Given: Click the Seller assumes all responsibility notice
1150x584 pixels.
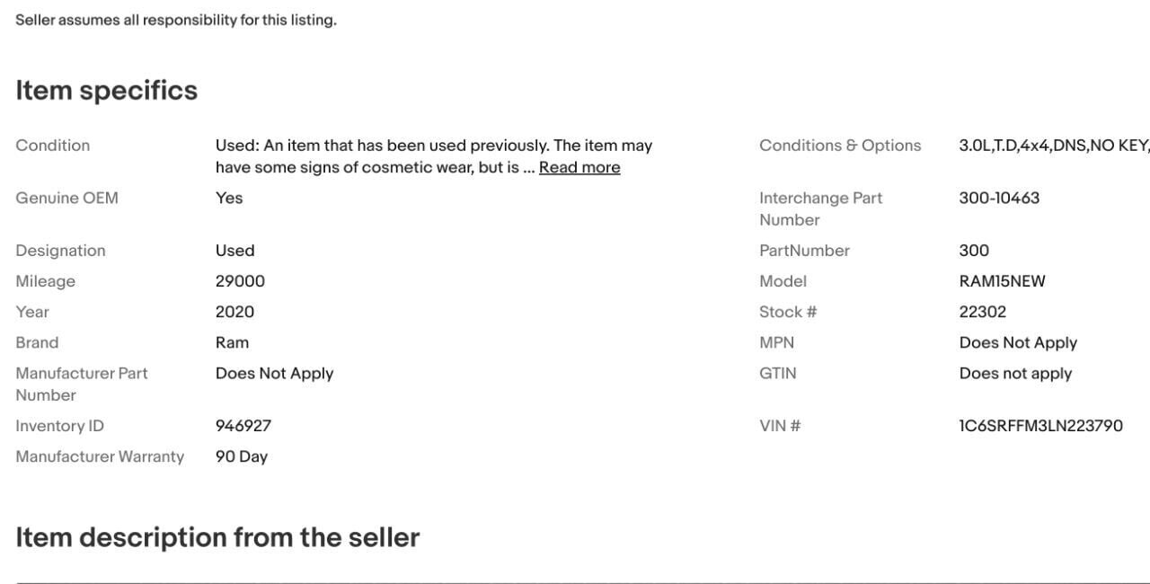Looking at the screenshot, I should [x=176, y=20].
